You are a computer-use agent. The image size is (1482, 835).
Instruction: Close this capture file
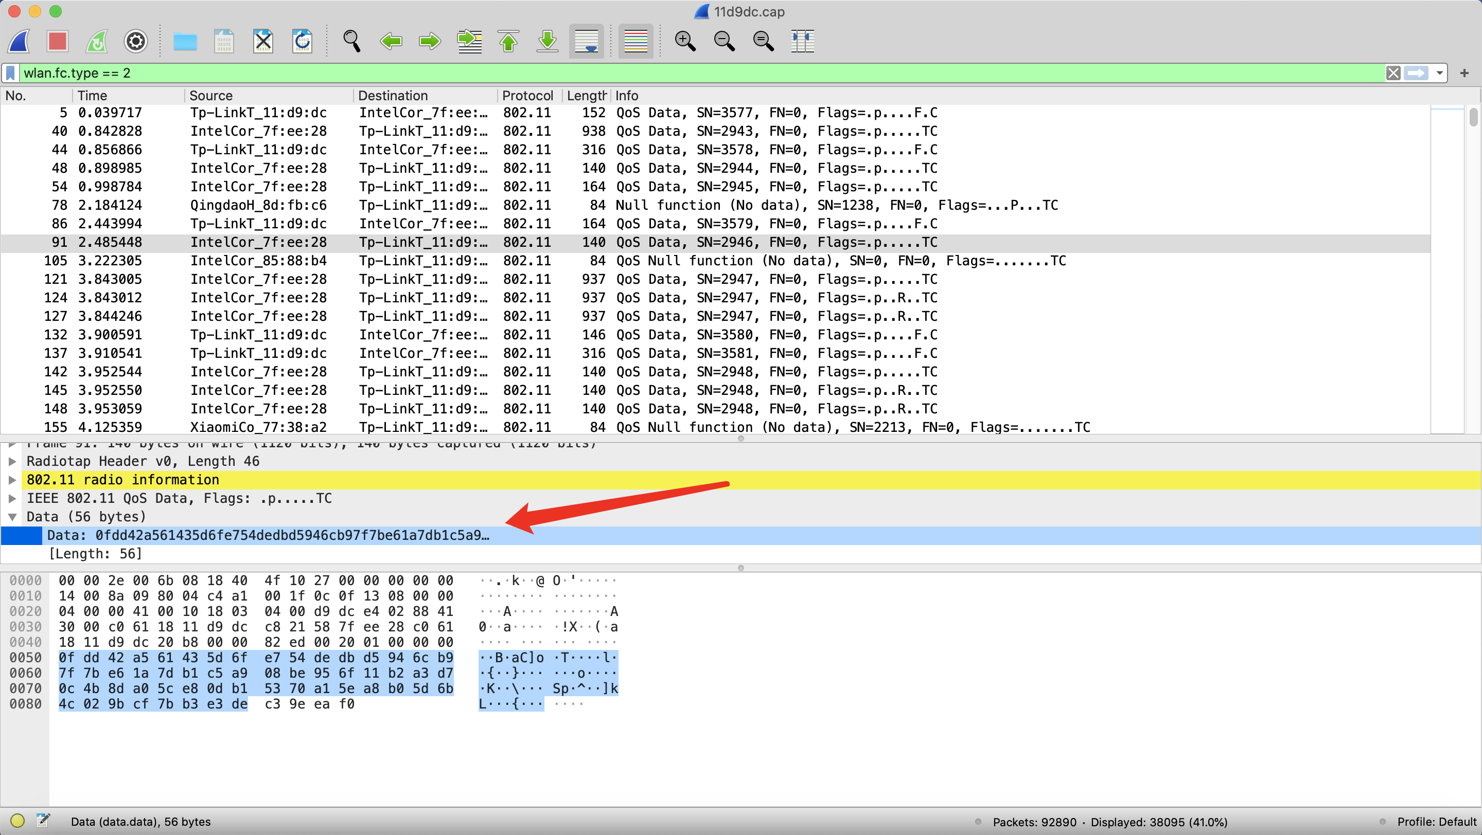point(263,41)
